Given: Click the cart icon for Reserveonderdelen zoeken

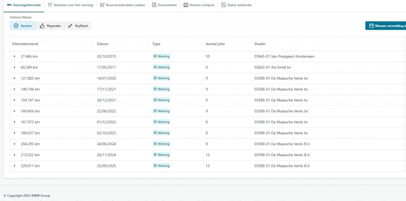Looking at the screenshot, I should click(x=102, y=5).
